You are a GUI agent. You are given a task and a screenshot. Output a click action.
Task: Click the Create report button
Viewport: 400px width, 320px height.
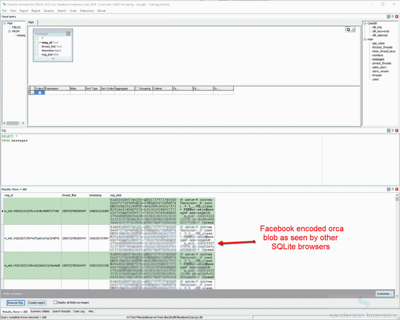36,303
